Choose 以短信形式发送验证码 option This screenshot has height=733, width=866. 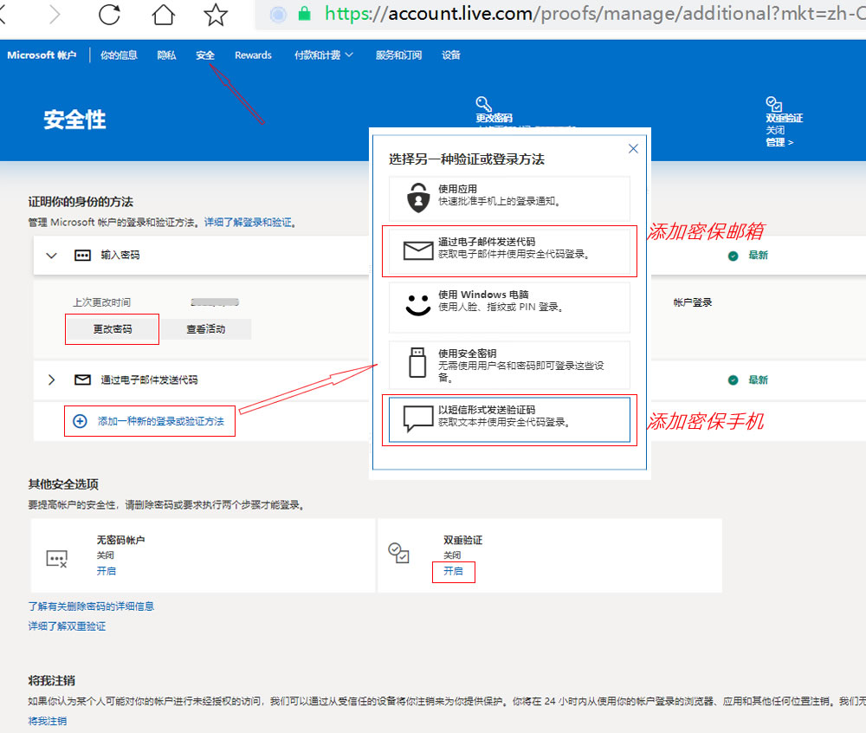coord(509,420)
